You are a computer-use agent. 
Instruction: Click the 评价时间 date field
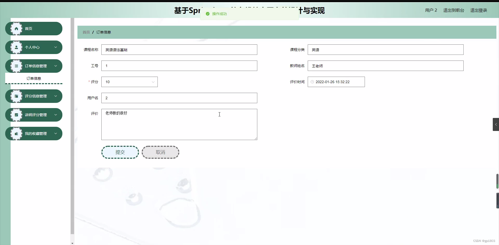[x=336, y=82]
